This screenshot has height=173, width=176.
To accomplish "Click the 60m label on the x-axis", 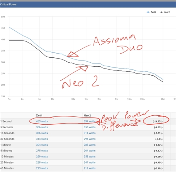I will coord(163,99).
